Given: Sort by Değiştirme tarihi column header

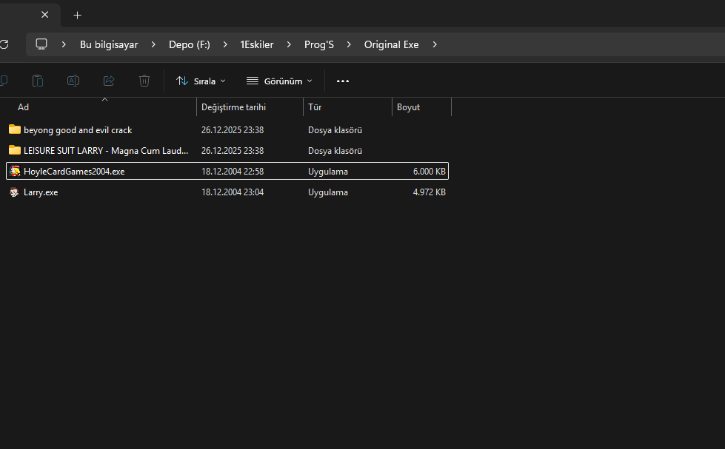Looking at the screenshot, I should point(233,107).
